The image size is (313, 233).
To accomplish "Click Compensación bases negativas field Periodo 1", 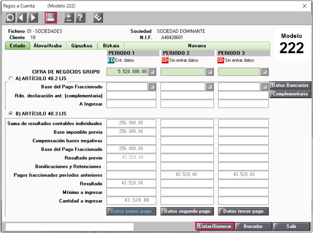I will pyautogui.click(x=131, y=140).
